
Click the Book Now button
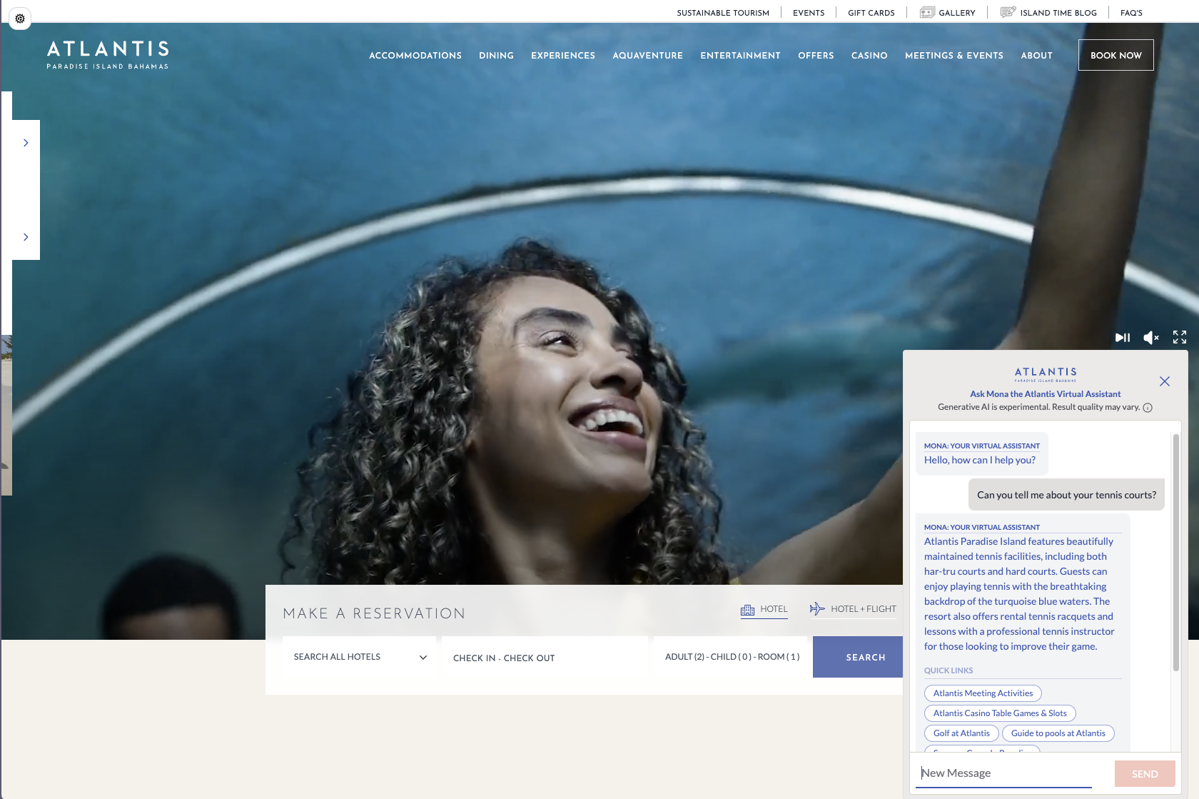click(1115, 54)
